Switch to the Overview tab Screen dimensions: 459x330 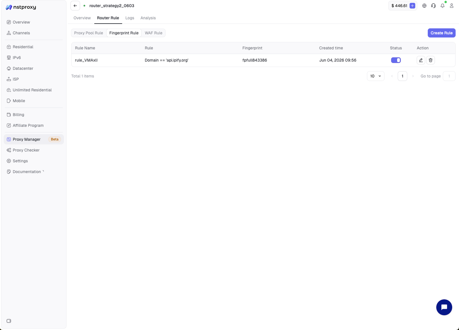tap(82, 18)
